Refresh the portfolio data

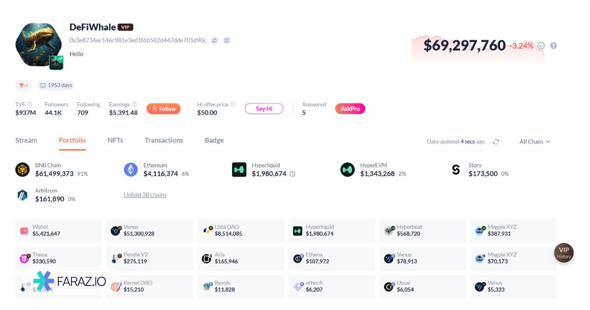click(496, 142)
